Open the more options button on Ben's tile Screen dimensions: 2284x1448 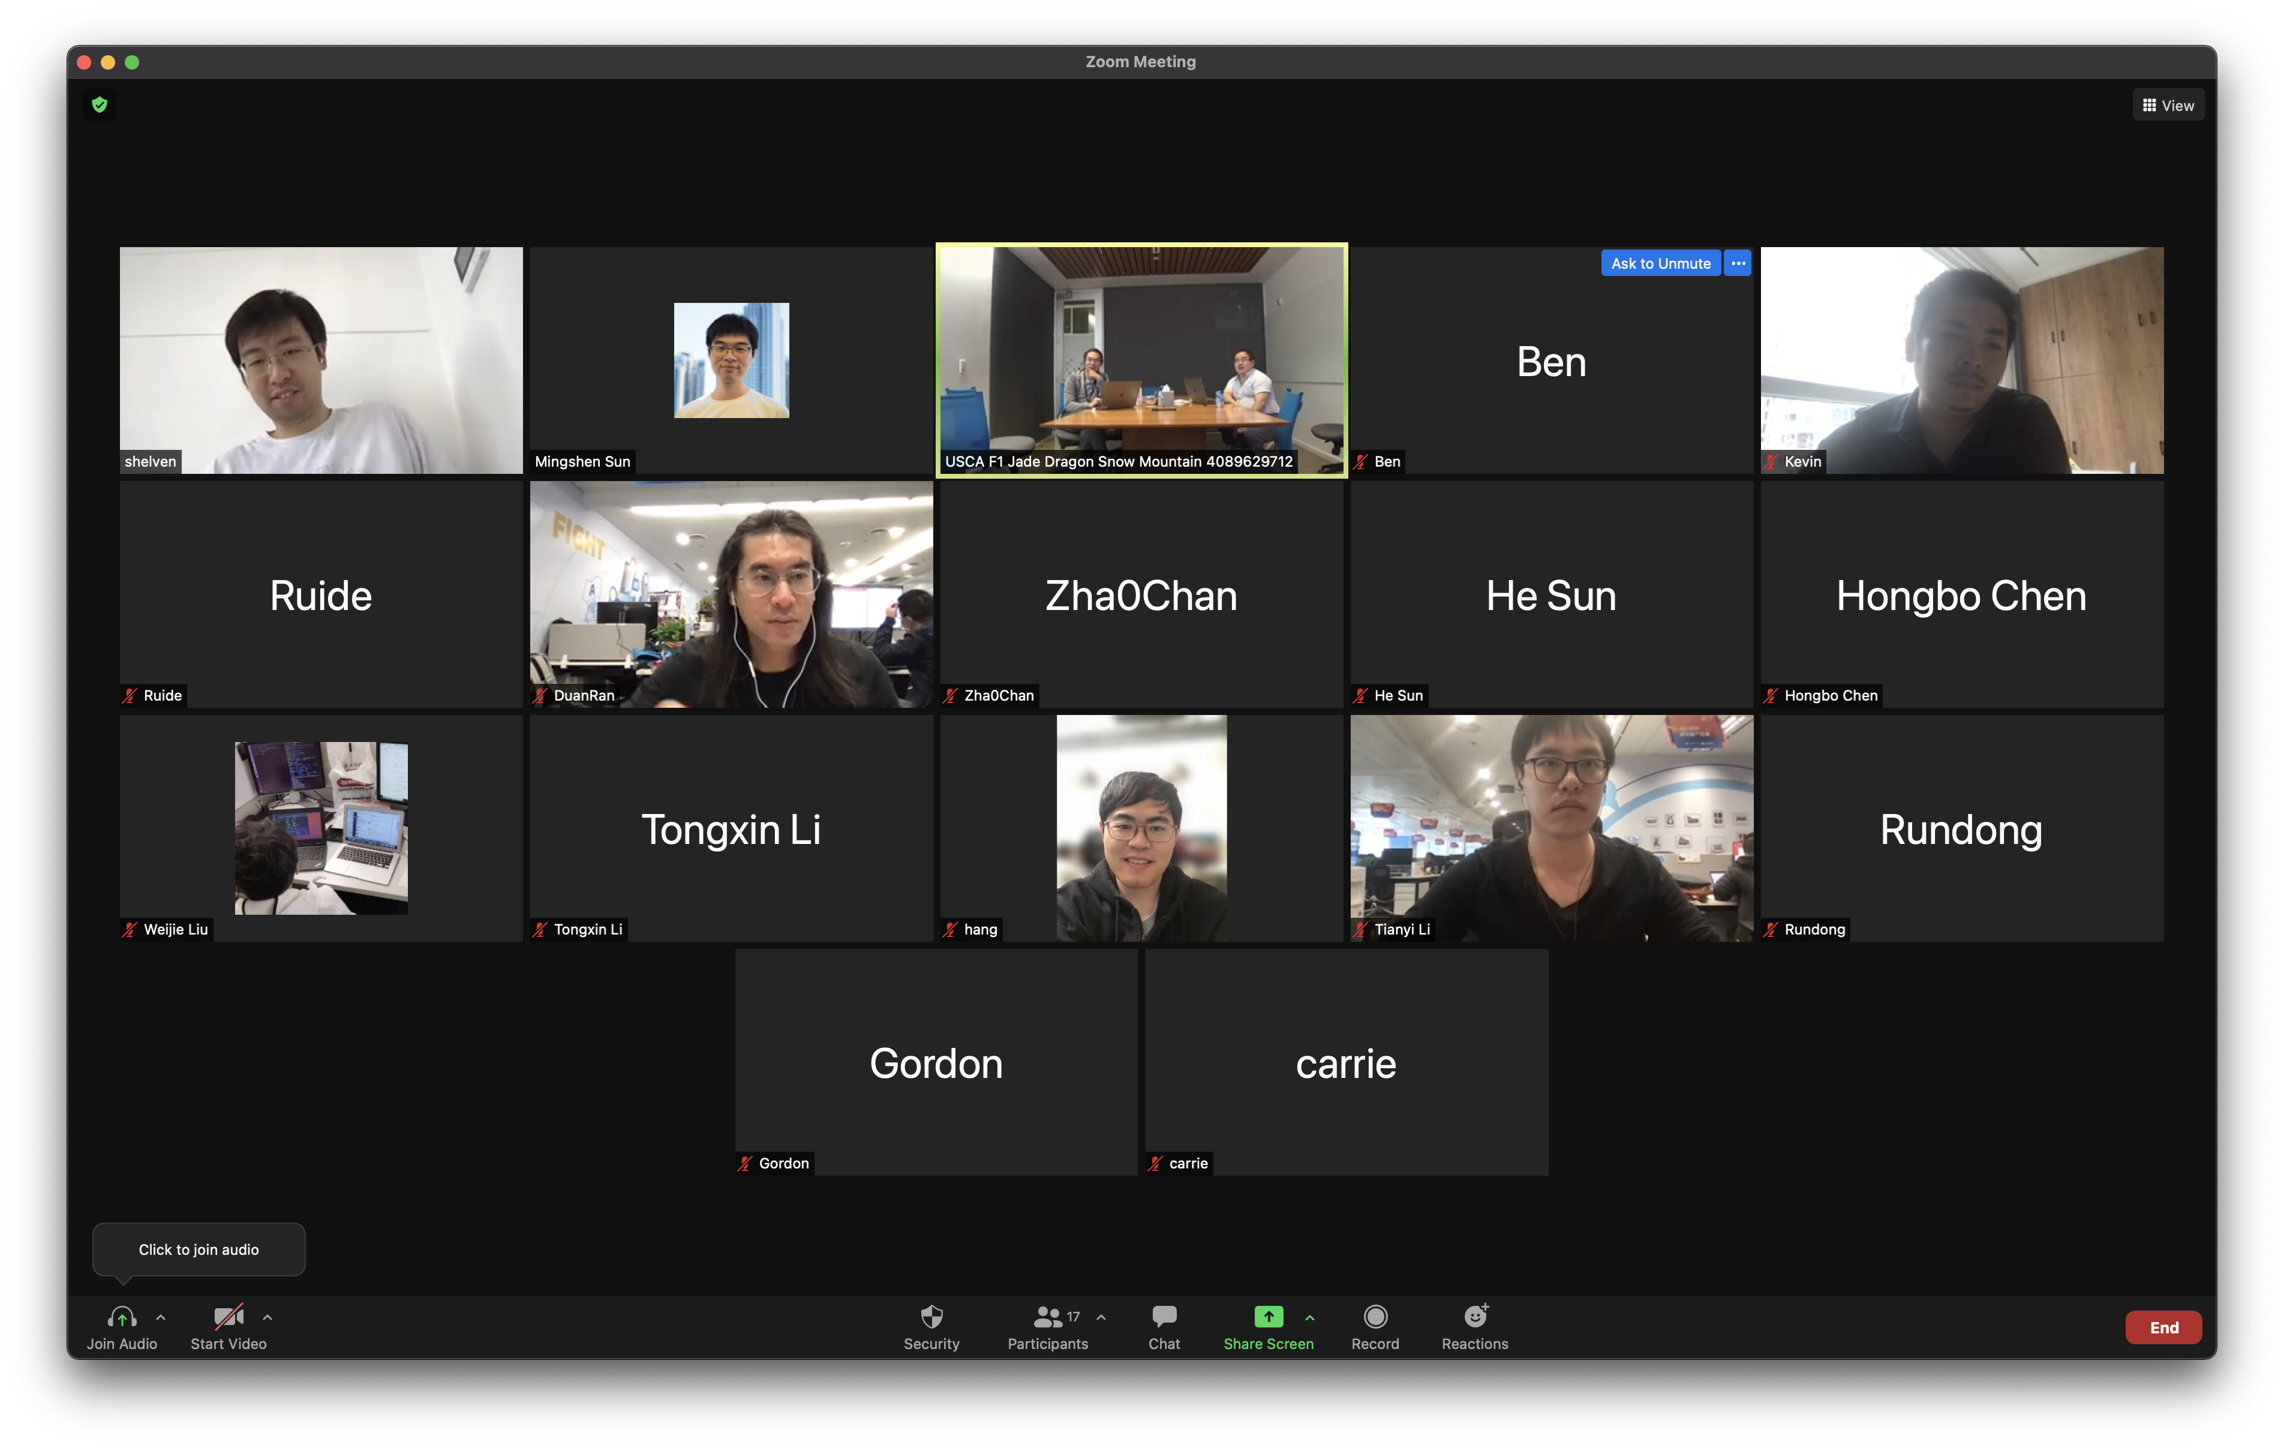pyautogui.click(x=1738, y=263)
